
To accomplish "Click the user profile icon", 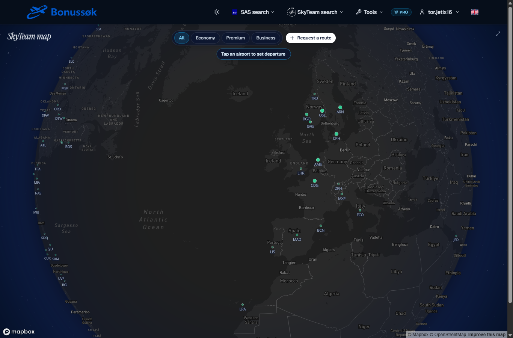I will 422,12.
